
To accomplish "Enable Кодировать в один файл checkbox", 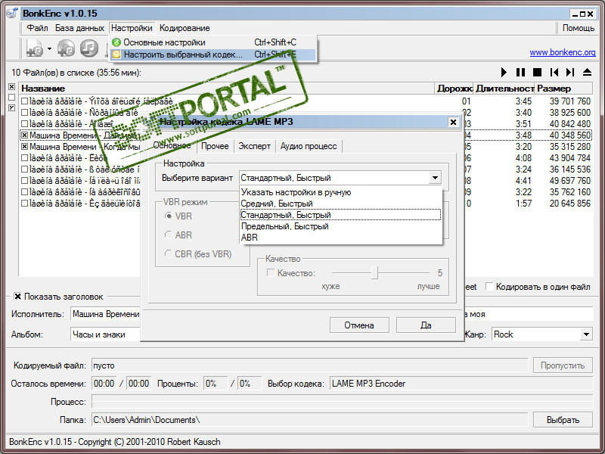I will point(489,287).
